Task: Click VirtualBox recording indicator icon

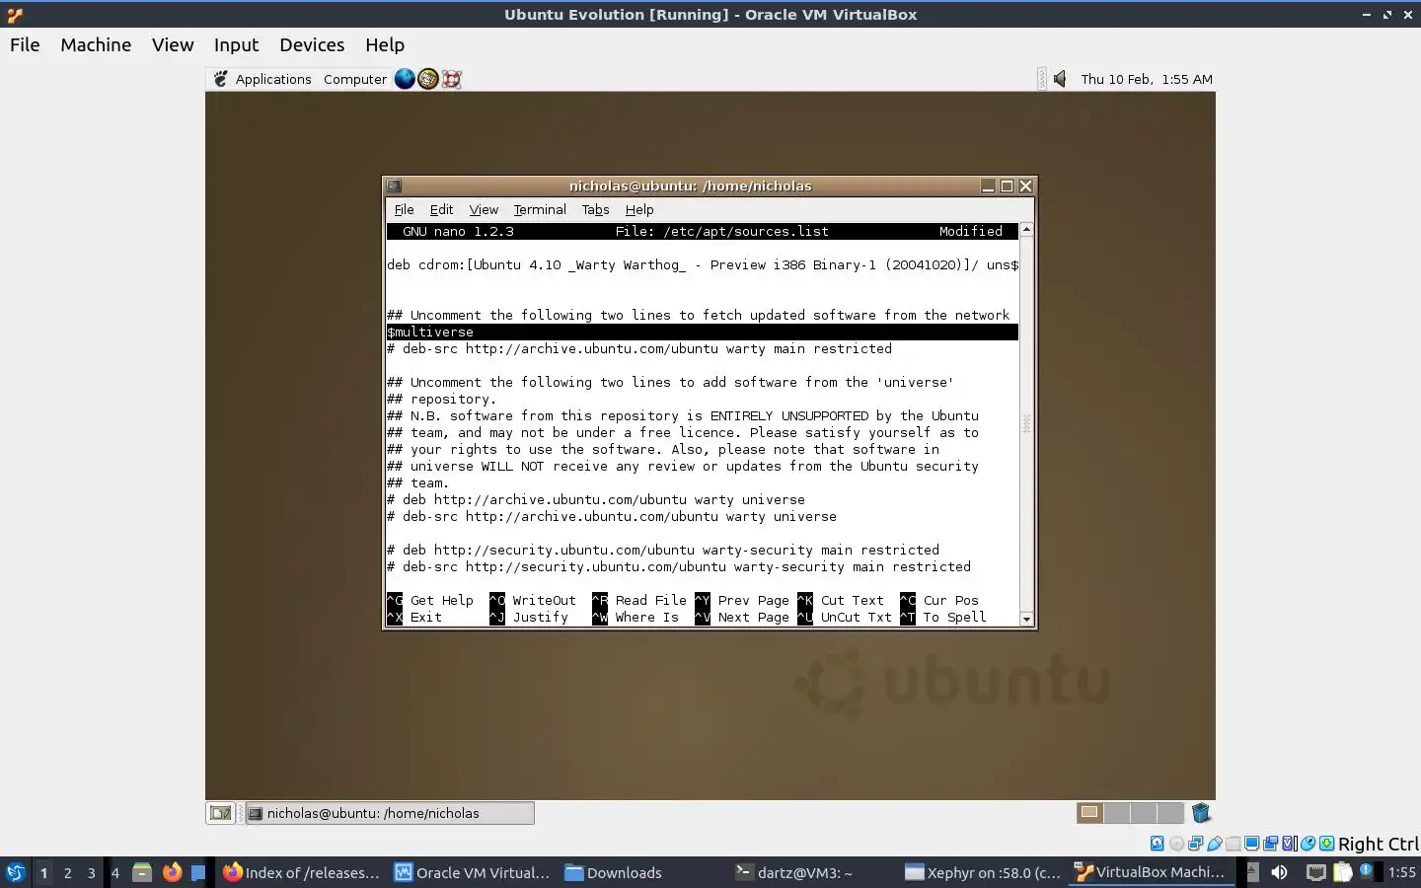Action: click(1270, 844)
